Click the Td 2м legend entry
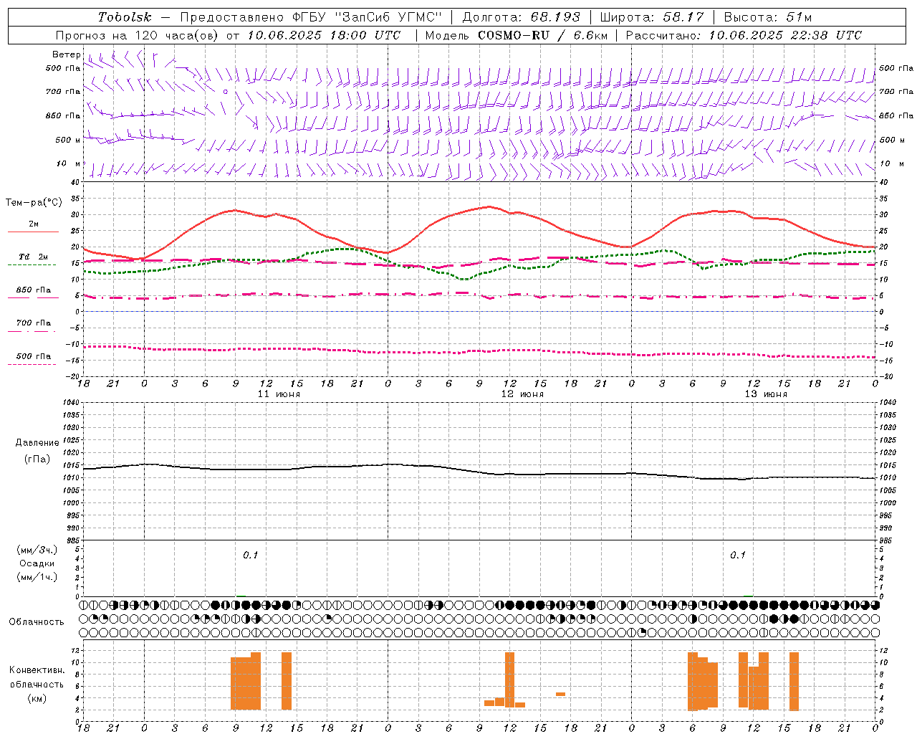 coord(33,257)
